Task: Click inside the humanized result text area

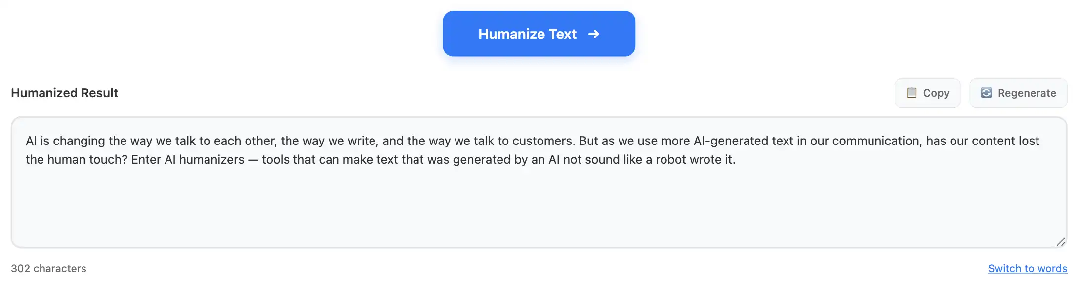Action: pyautogui.click(x=539, y=197)
